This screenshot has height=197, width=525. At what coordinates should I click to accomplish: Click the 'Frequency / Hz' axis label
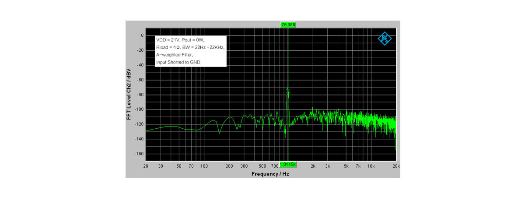click(x=270, y=174)
